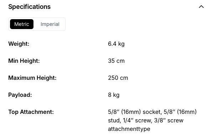Click the Min Height label
This screenshot has height=138, width=212.
(24, 61)
